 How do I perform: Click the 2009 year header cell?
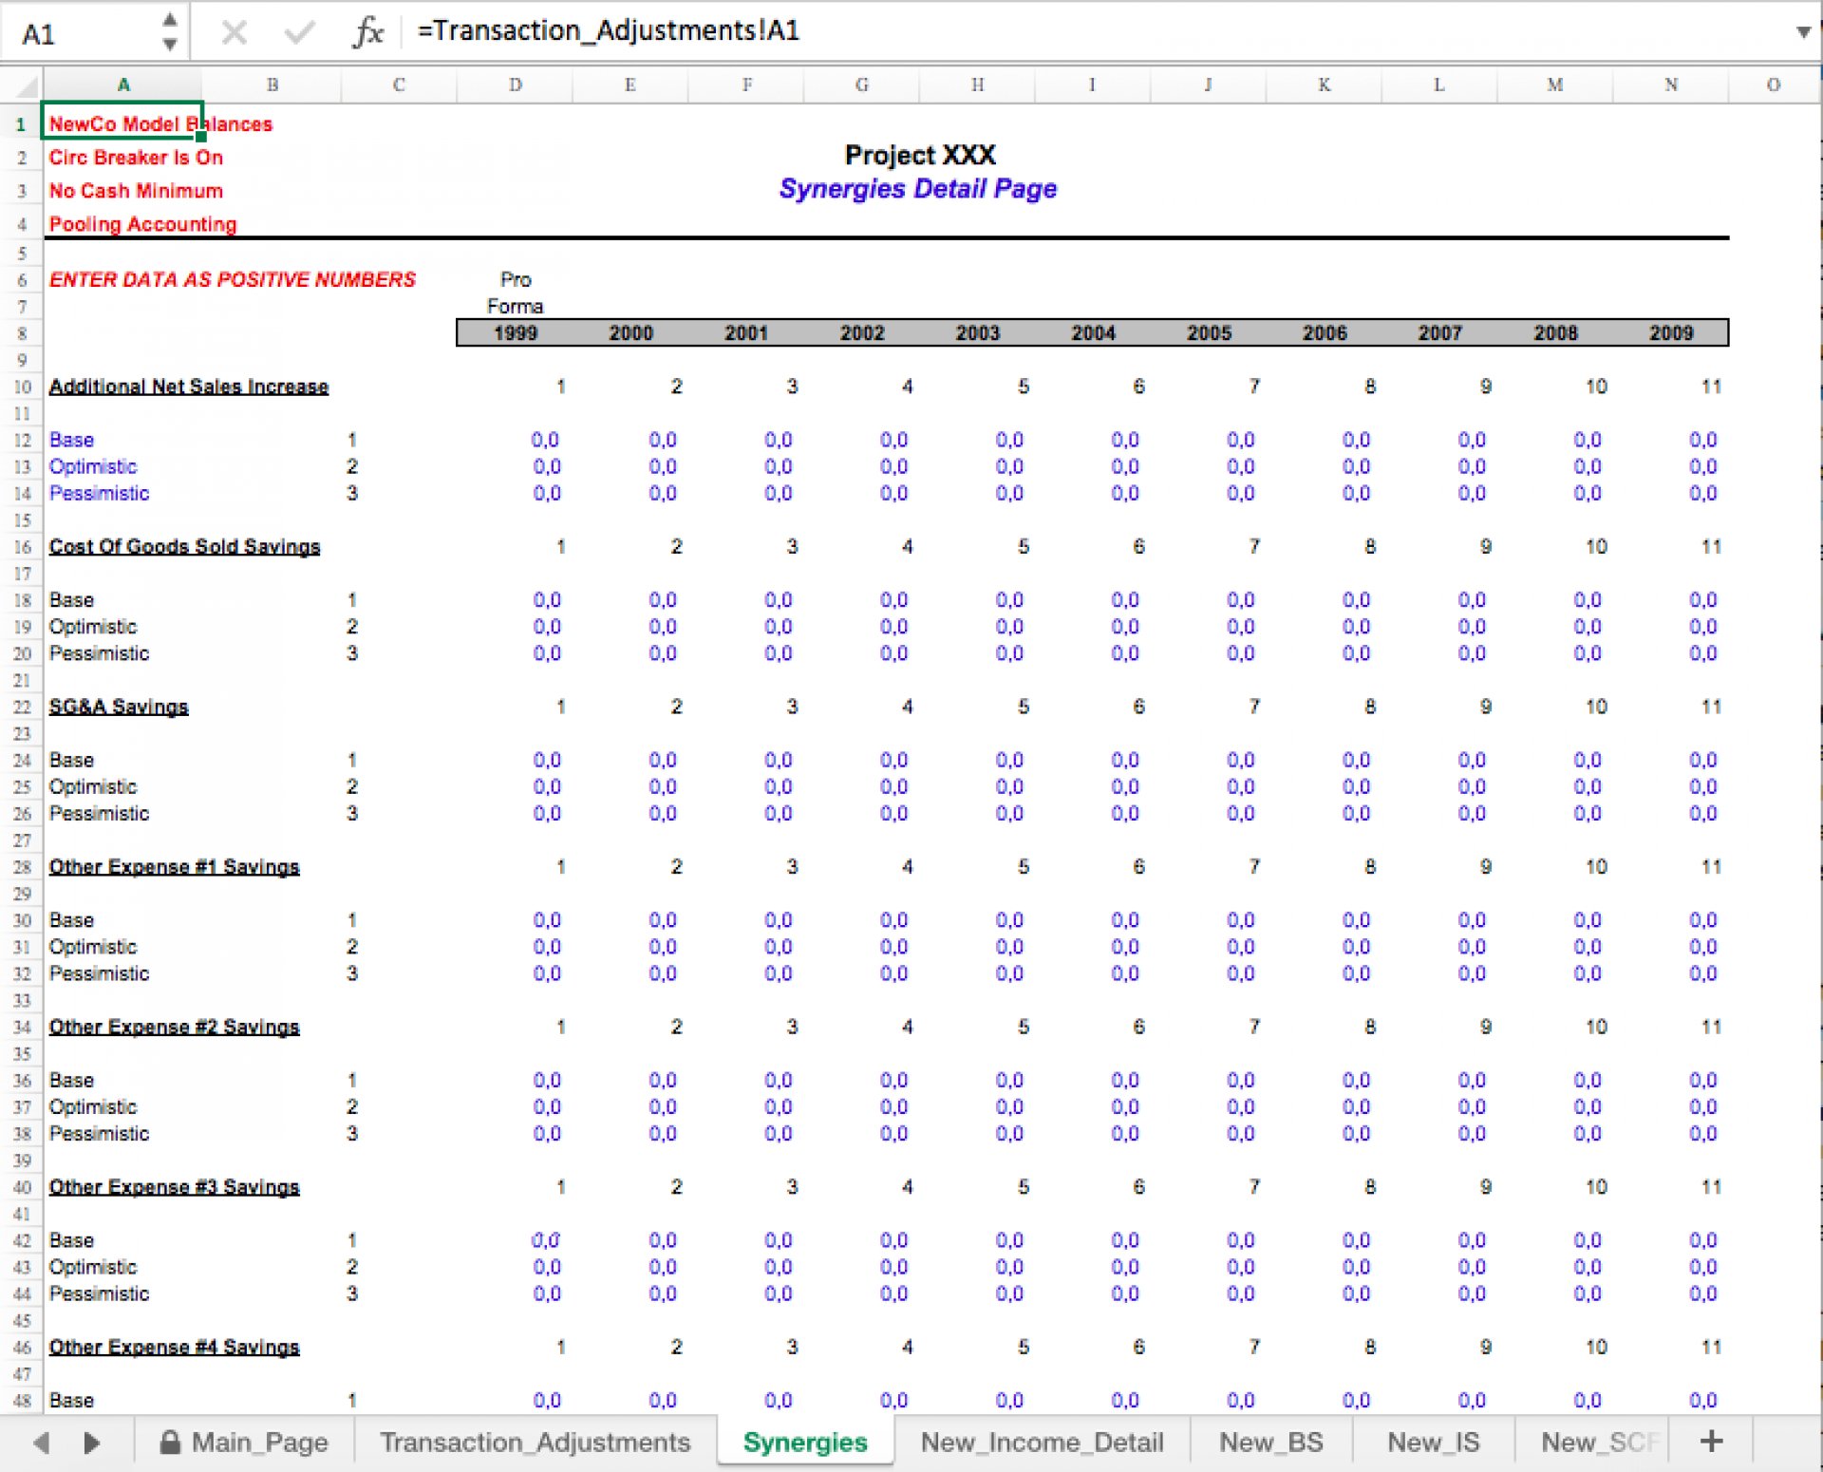coord(1670,333)
